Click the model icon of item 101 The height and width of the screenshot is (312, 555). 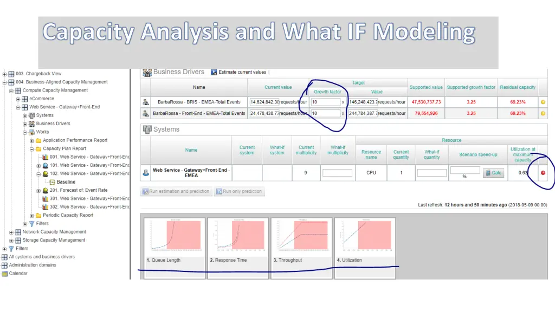(46, 165)
